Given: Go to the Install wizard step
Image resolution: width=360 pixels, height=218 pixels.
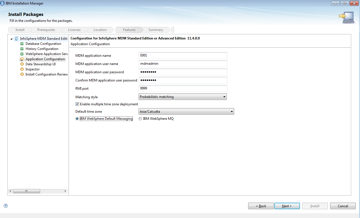Looking at the screenshot, I should click(20, 30).
